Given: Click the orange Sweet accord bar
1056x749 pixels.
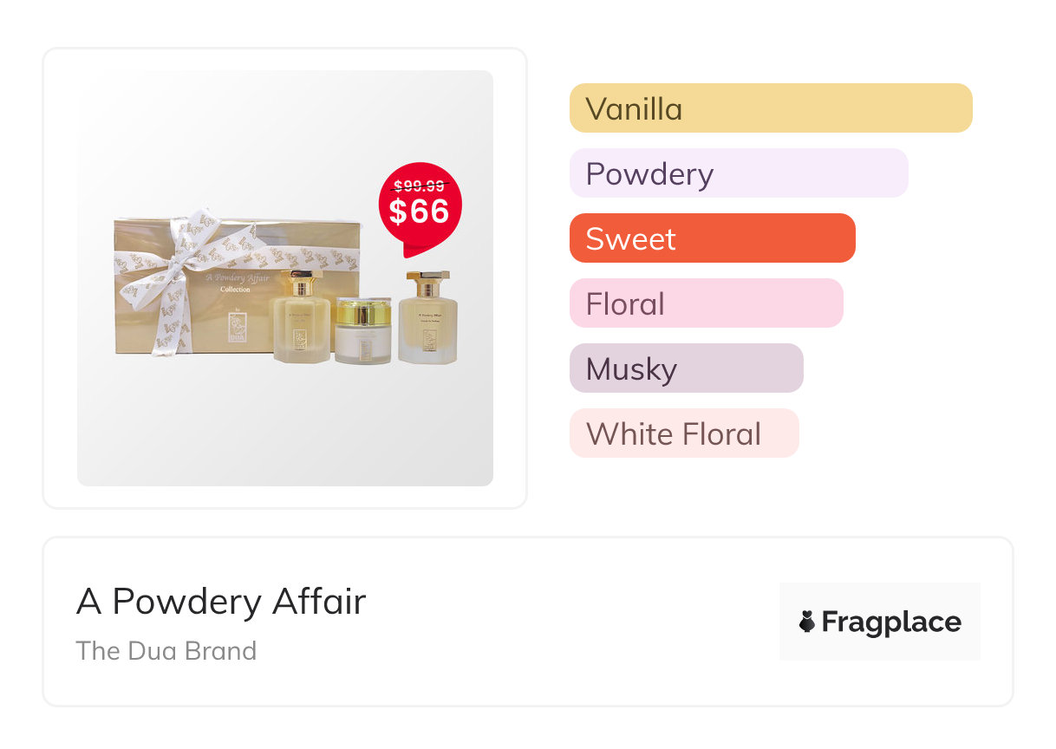Looking at the screenshot, I should tap(712, 238).
